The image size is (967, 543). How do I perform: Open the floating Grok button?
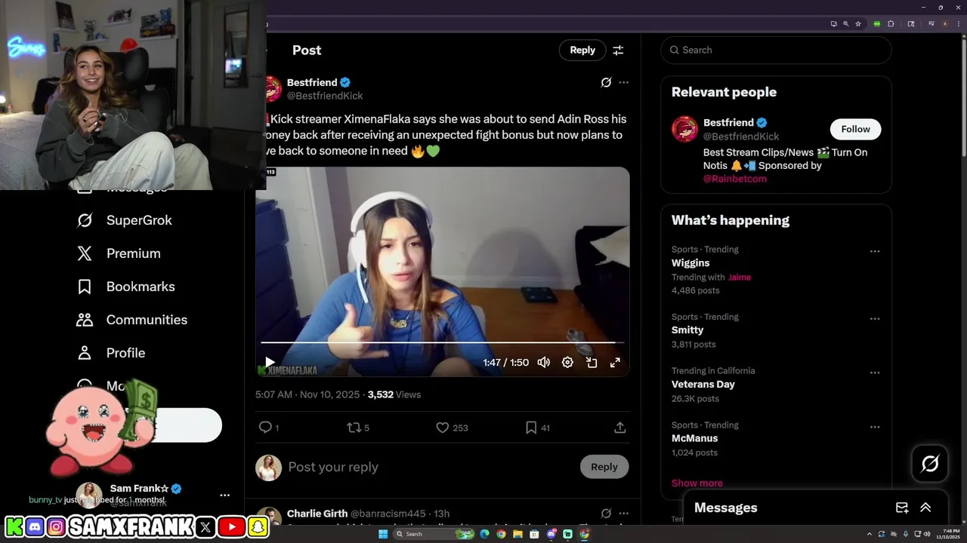930,464
